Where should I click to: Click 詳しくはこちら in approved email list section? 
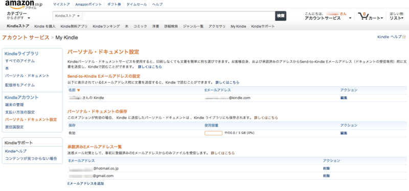tap(223, 153)
